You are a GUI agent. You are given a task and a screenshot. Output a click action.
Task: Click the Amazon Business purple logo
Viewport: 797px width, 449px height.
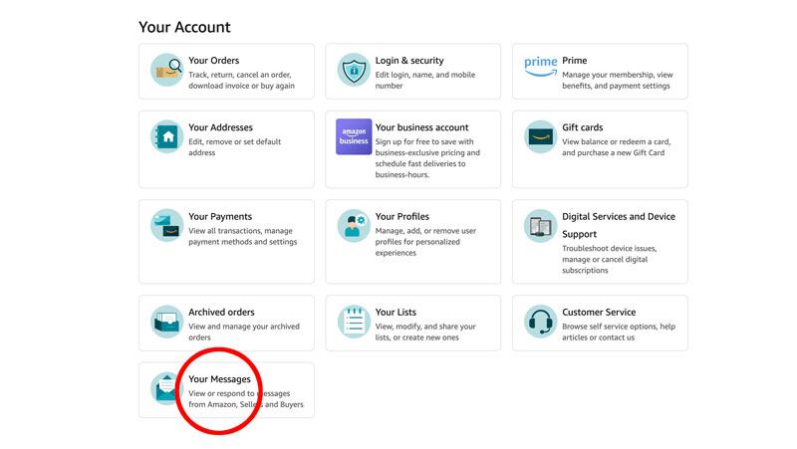click(353, 137)
